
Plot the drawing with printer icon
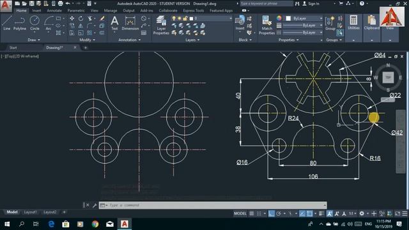[60, 4]
